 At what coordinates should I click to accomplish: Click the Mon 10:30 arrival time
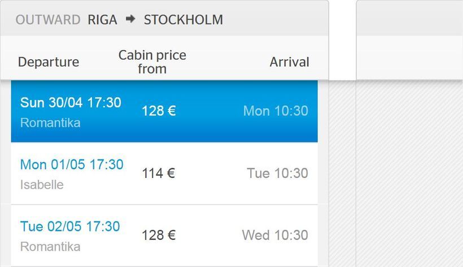coord(276,111)
